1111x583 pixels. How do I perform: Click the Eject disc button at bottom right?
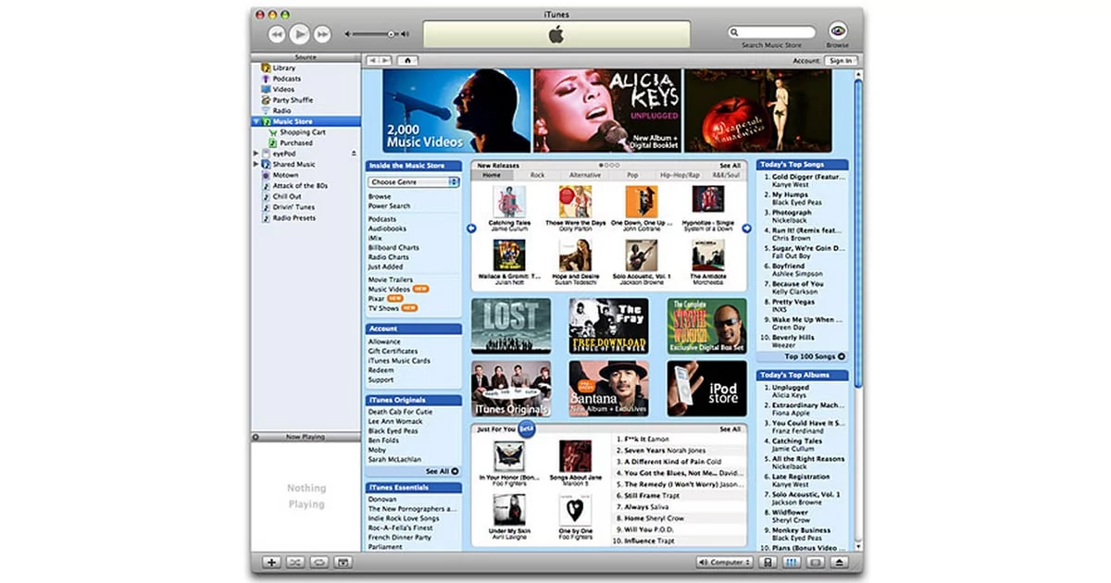click(841, 562)
